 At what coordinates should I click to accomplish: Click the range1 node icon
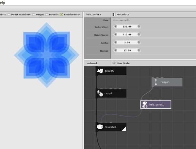156,82
